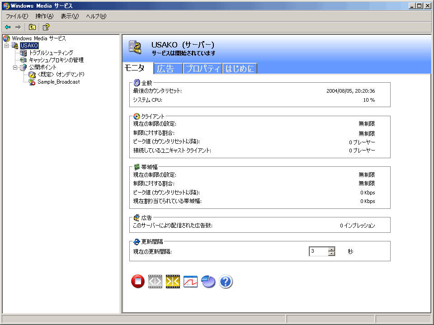
Task: Click the 最後のカウンタリセット date value
Action: point(351,91)
